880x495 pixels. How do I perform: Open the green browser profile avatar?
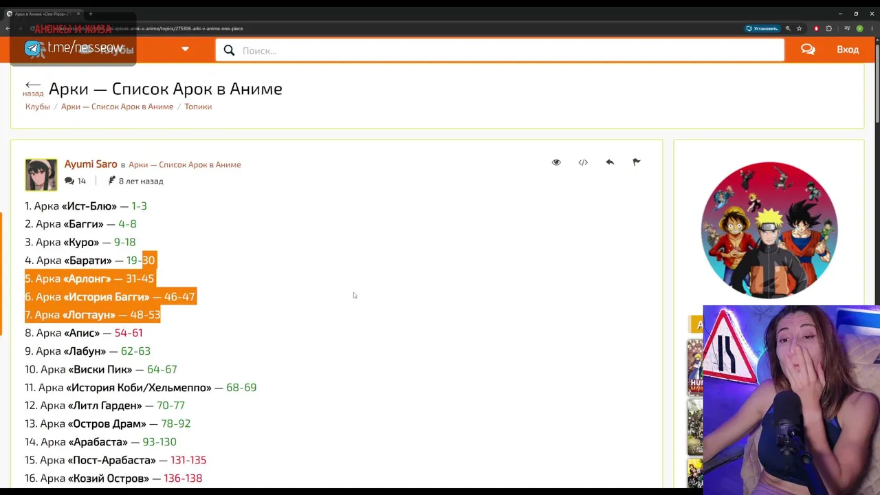click(859, 28)
